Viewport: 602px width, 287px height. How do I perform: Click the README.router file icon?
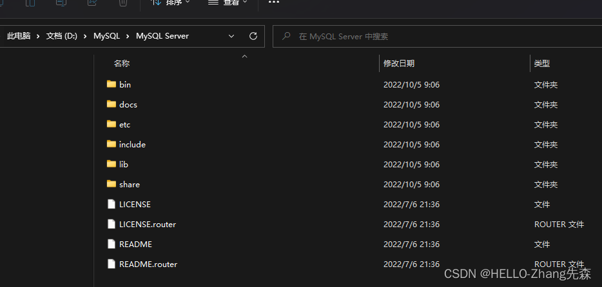coord(112,264)
